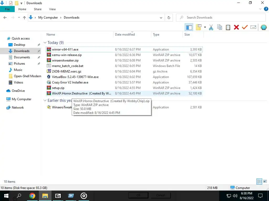The width and height of the screenshot is (269, 201).
Task: Open the network tray icon
Action: [x=229, y=196]
